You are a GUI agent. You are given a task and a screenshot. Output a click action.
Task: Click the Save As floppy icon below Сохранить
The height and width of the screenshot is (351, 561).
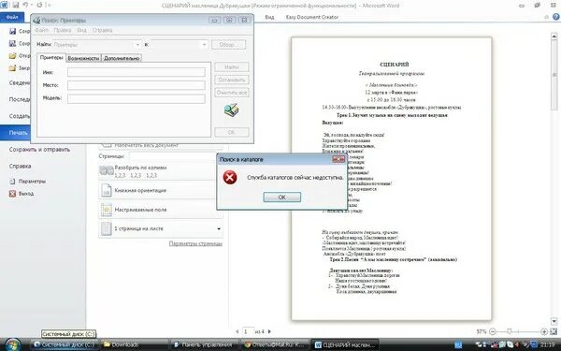click(12, 43)
